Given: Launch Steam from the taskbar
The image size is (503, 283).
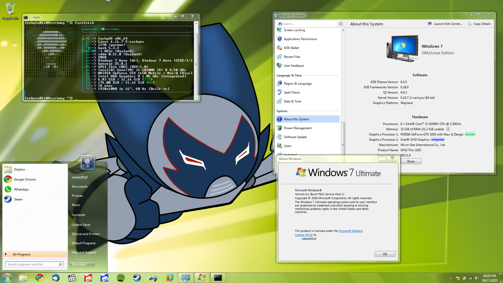Looking at the screenshot, I should (137, 278).
